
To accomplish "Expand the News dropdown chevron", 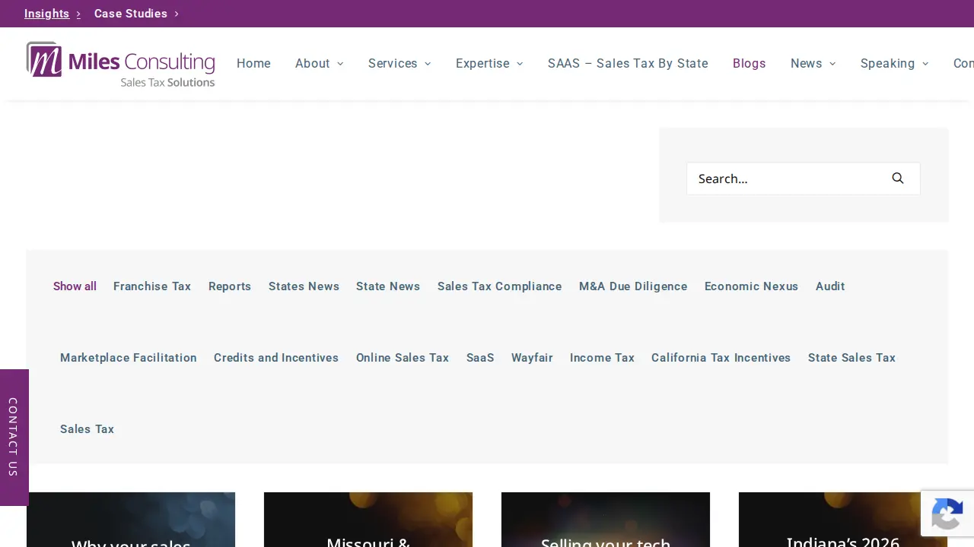I will tap(832, 64).
